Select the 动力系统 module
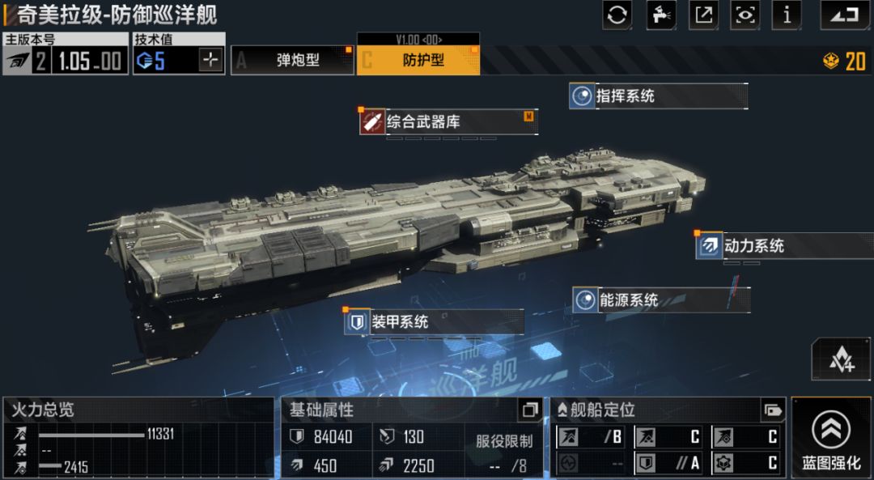Image resolution: width=874 pixels, height=480 pixels. pyautogui.click(x=784, y=245)
